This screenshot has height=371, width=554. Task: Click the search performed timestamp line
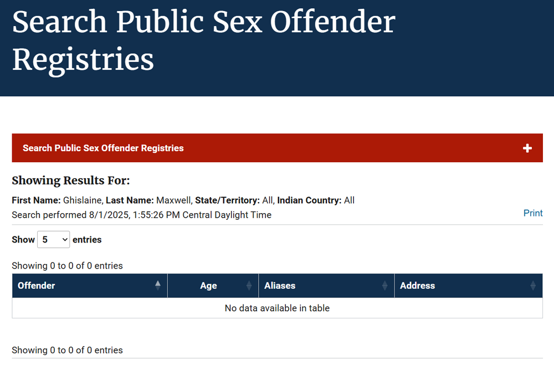141,215
